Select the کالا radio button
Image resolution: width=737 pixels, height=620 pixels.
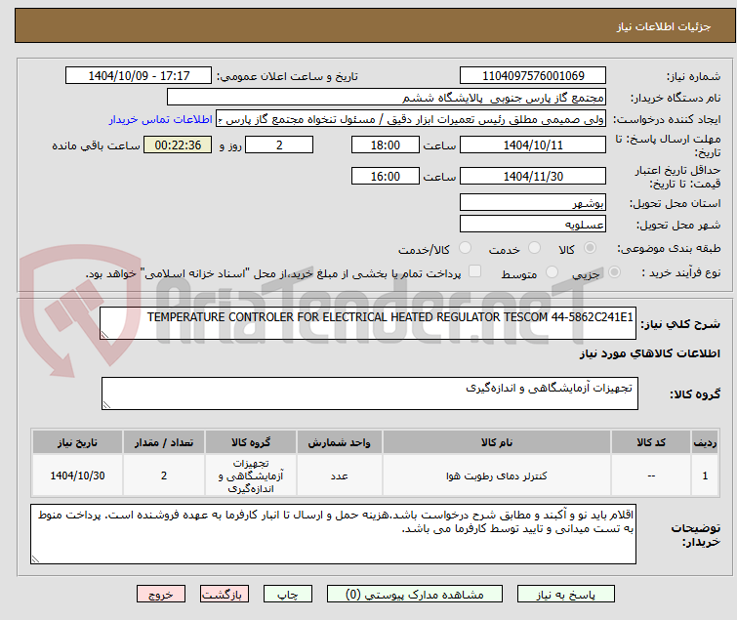click(590, 248)
